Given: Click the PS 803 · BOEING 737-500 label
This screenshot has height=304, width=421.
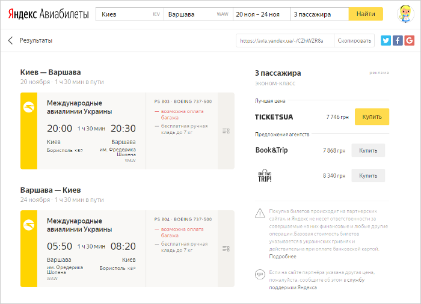Looking at the screenshot, I should 183,102.
